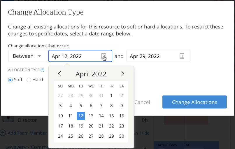Click the April 2022 month header

[x=91, y=74]
